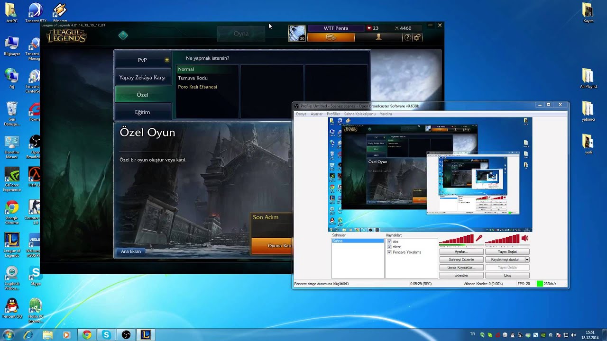
Task: Select Sahne in the scenes list
Action: pos(358,241)
